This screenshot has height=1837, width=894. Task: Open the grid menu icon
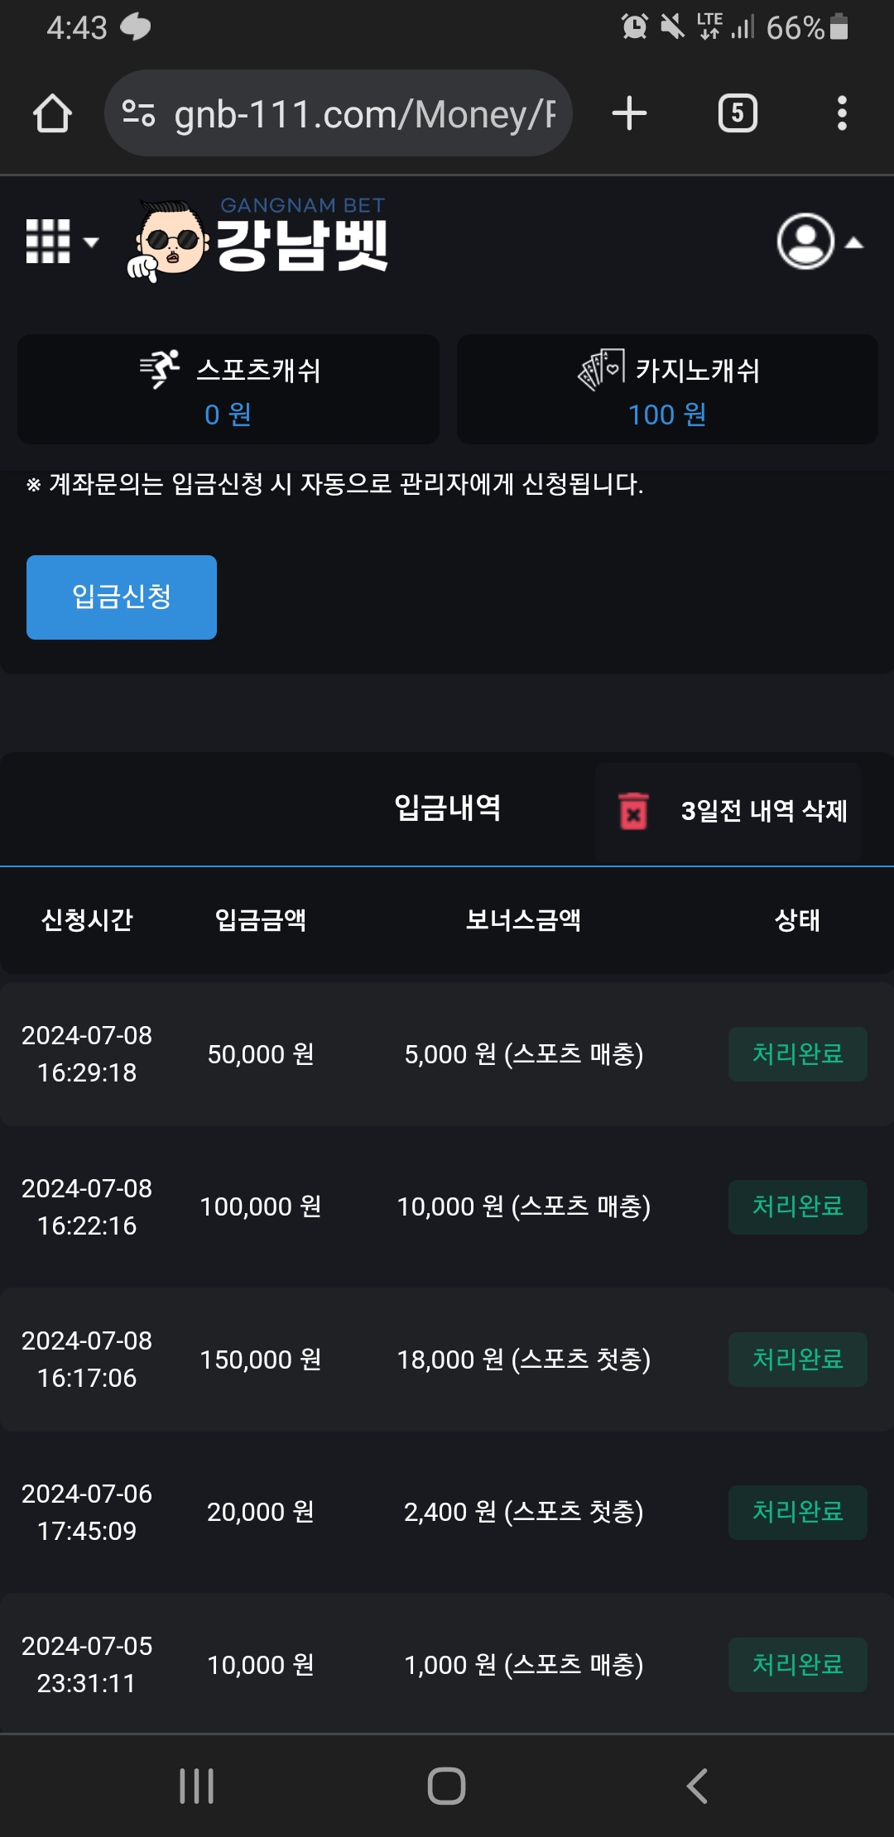pos(60,242)
